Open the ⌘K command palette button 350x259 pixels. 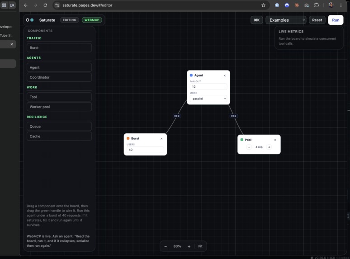(x=257, y=20)
